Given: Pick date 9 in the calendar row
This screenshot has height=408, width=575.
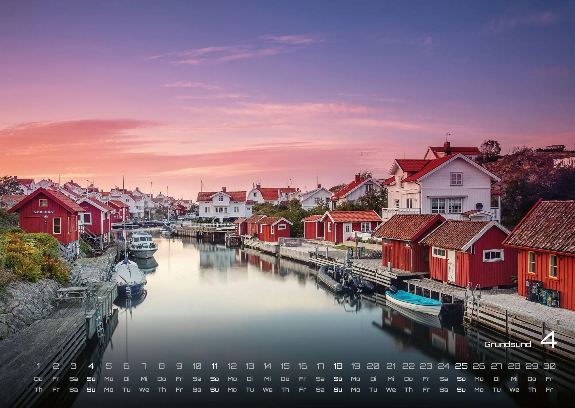Looking at the screenshot, I should point(179,366).
